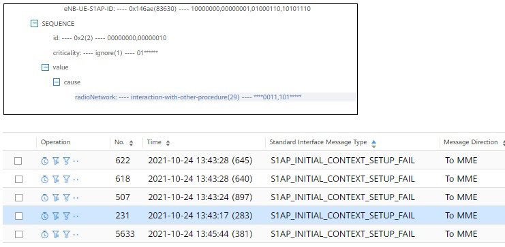This screenshot has height=247, width=505.
Task: Click the clock icon in row 5633
Action: [x=44, y=234]
